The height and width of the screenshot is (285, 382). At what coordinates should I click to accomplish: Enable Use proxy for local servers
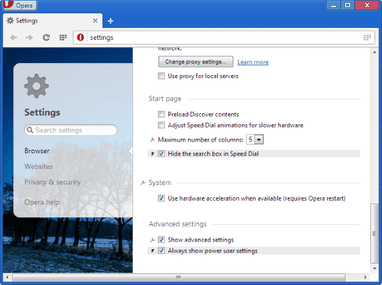coord(161,76)
